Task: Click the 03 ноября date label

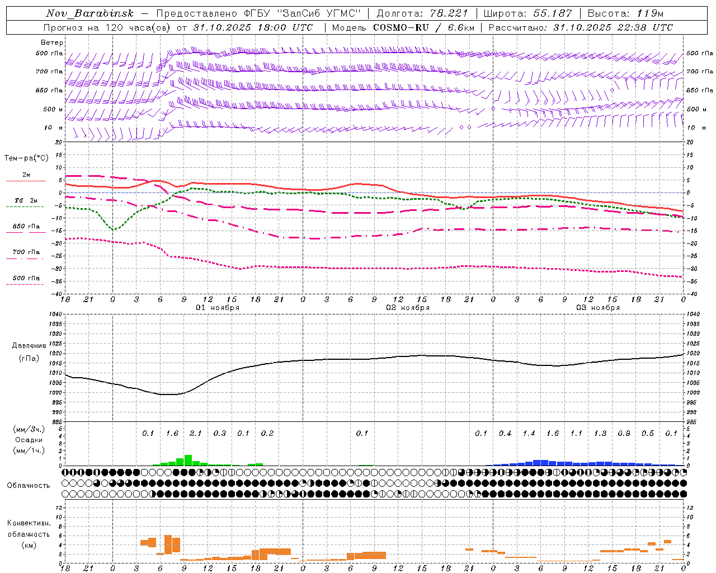Action: pos(598,308)
